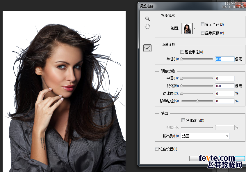Click the 移动边缘 value input field
This screenshot has width=246, height=172.
pos(225,101)
